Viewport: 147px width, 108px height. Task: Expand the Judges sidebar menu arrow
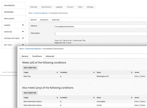23,25
